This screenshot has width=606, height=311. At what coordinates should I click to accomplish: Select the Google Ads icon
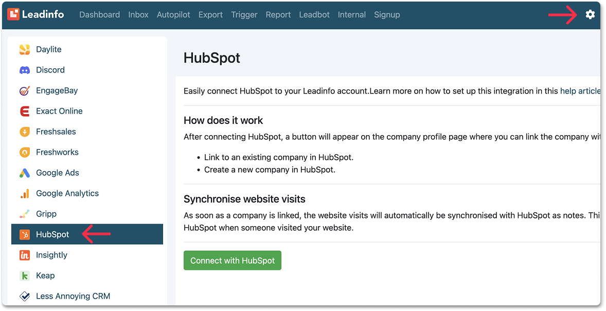[25, 173]
